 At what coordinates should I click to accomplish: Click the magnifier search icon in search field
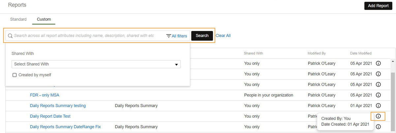(10, 35)
